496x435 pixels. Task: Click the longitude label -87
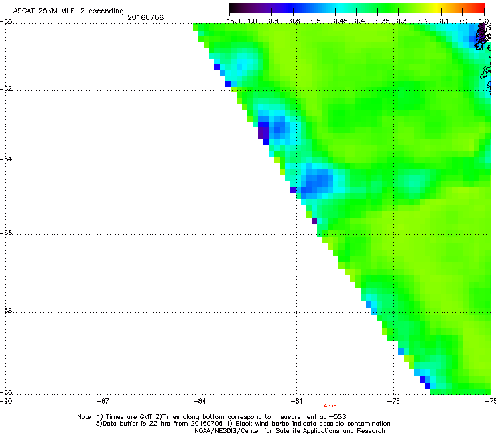pos(103,401)
